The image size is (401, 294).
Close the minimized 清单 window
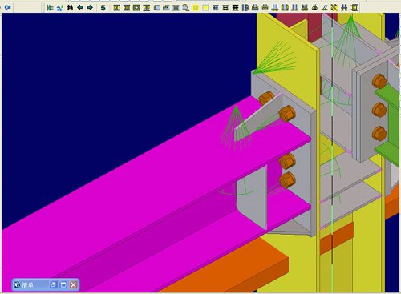tap(73, 284)
